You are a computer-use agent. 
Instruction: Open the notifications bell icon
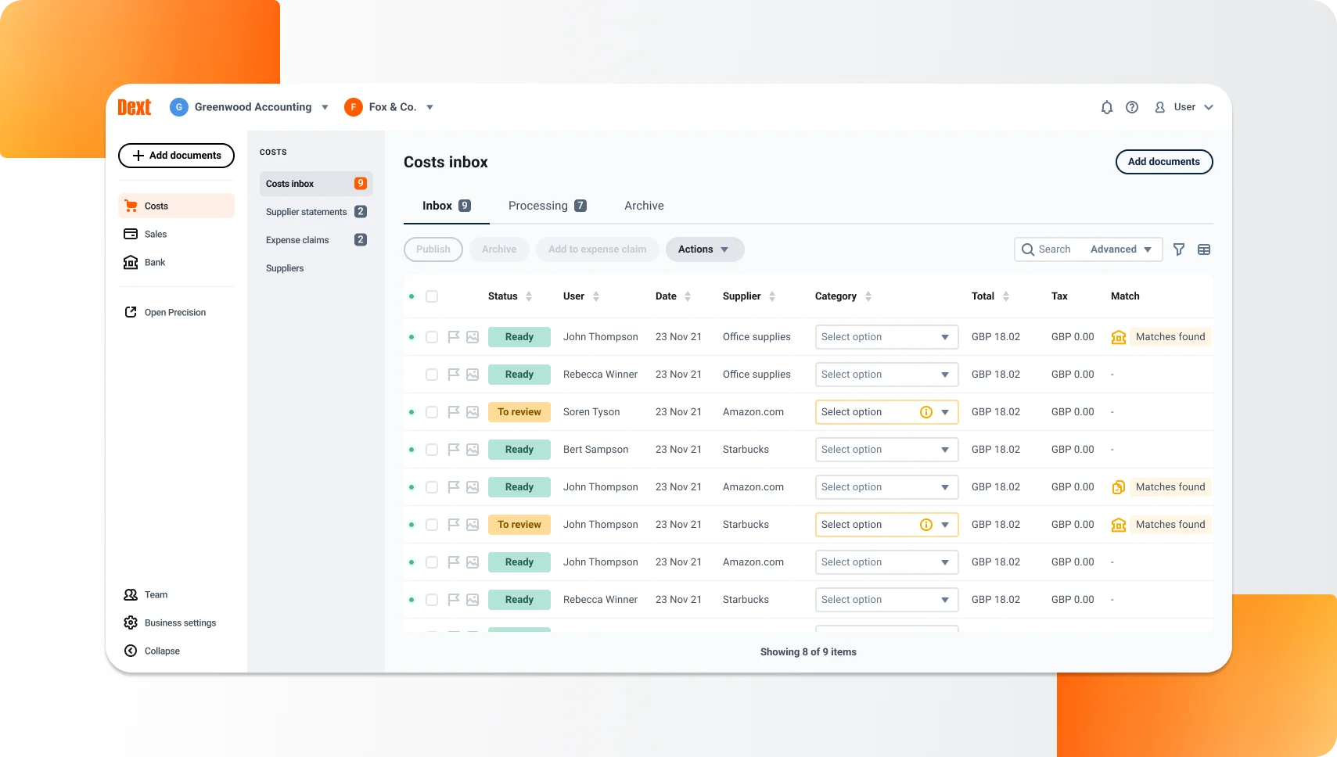pyautogui.click(x=1106, y=107)
